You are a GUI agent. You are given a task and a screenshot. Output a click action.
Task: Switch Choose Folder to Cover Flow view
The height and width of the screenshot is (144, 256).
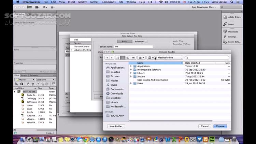(133, 58)
